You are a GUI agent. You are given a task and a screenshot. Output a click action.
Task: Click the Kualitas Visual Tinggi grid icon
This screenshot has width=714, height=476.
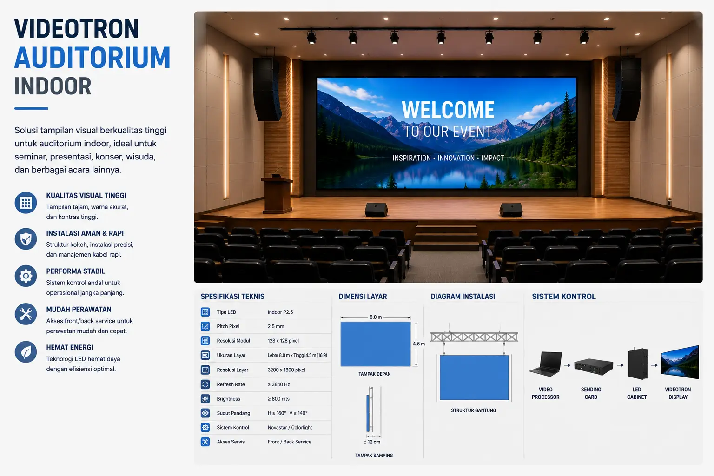coord(26,203)
